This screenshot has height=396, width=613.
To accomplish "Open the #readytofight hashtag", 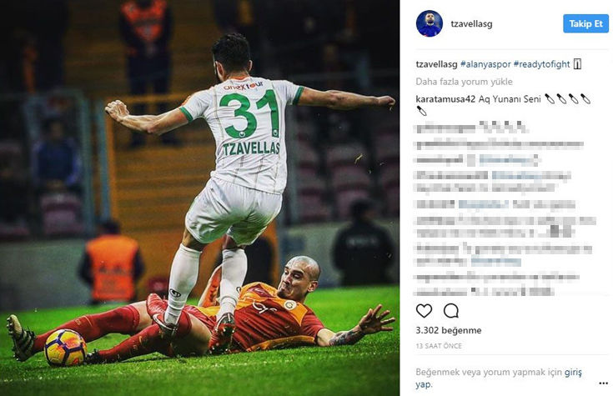I will [541, 64].
